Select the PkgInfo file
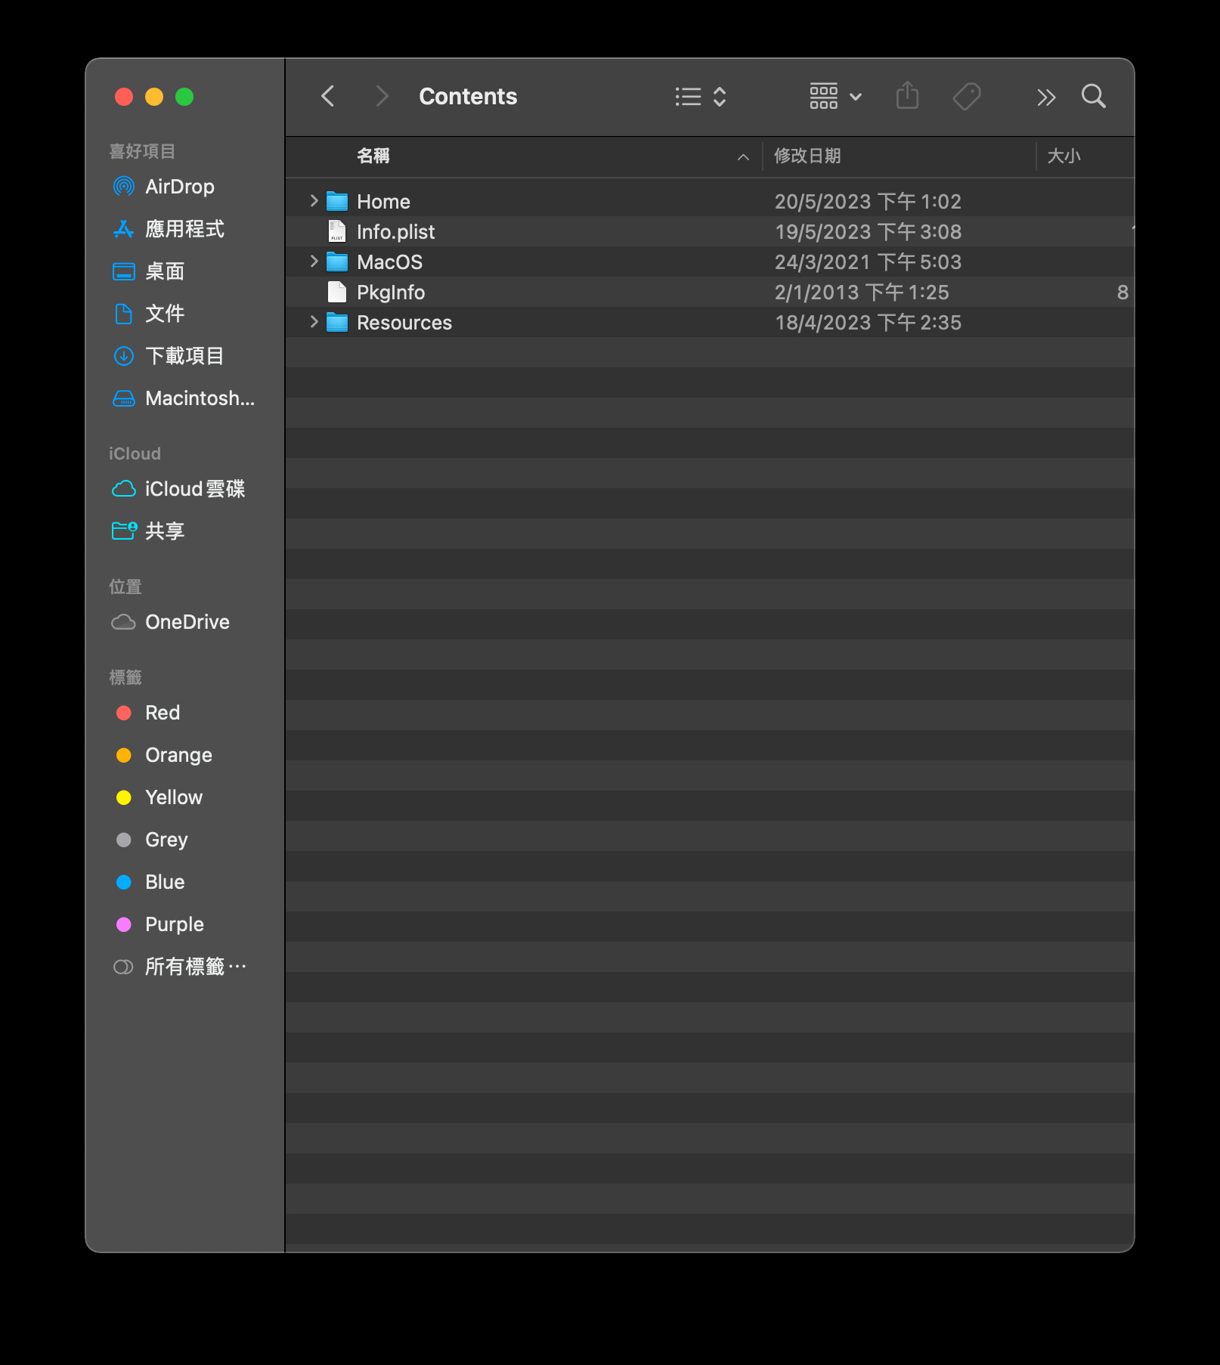The image size is (1220, 1365). pyautogui.click(x=390, y=292)
